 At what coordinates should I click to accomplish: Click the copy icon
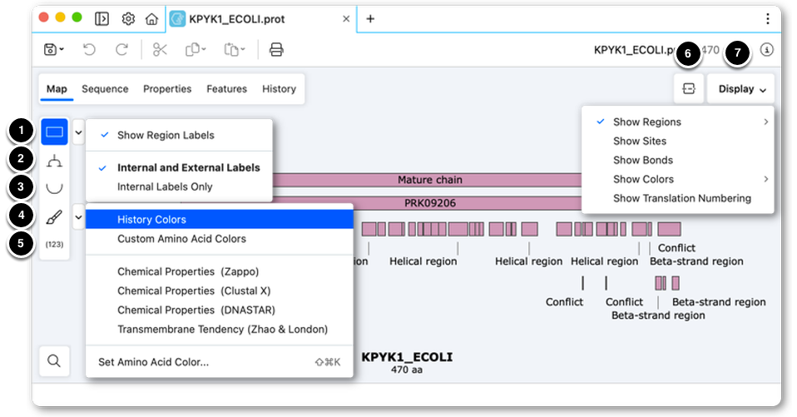click(x=193, y=49)
